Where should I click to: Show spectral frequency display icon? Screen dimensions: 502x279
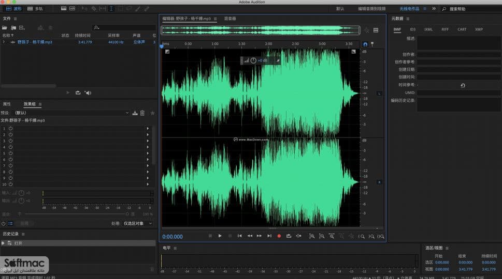click(64, 9)
